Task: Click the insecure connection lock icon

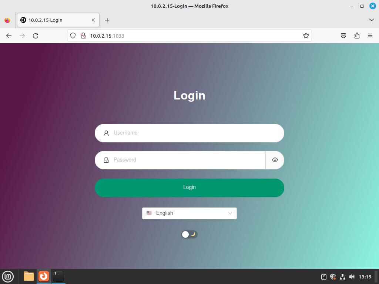Action: [x=83, y=36]
